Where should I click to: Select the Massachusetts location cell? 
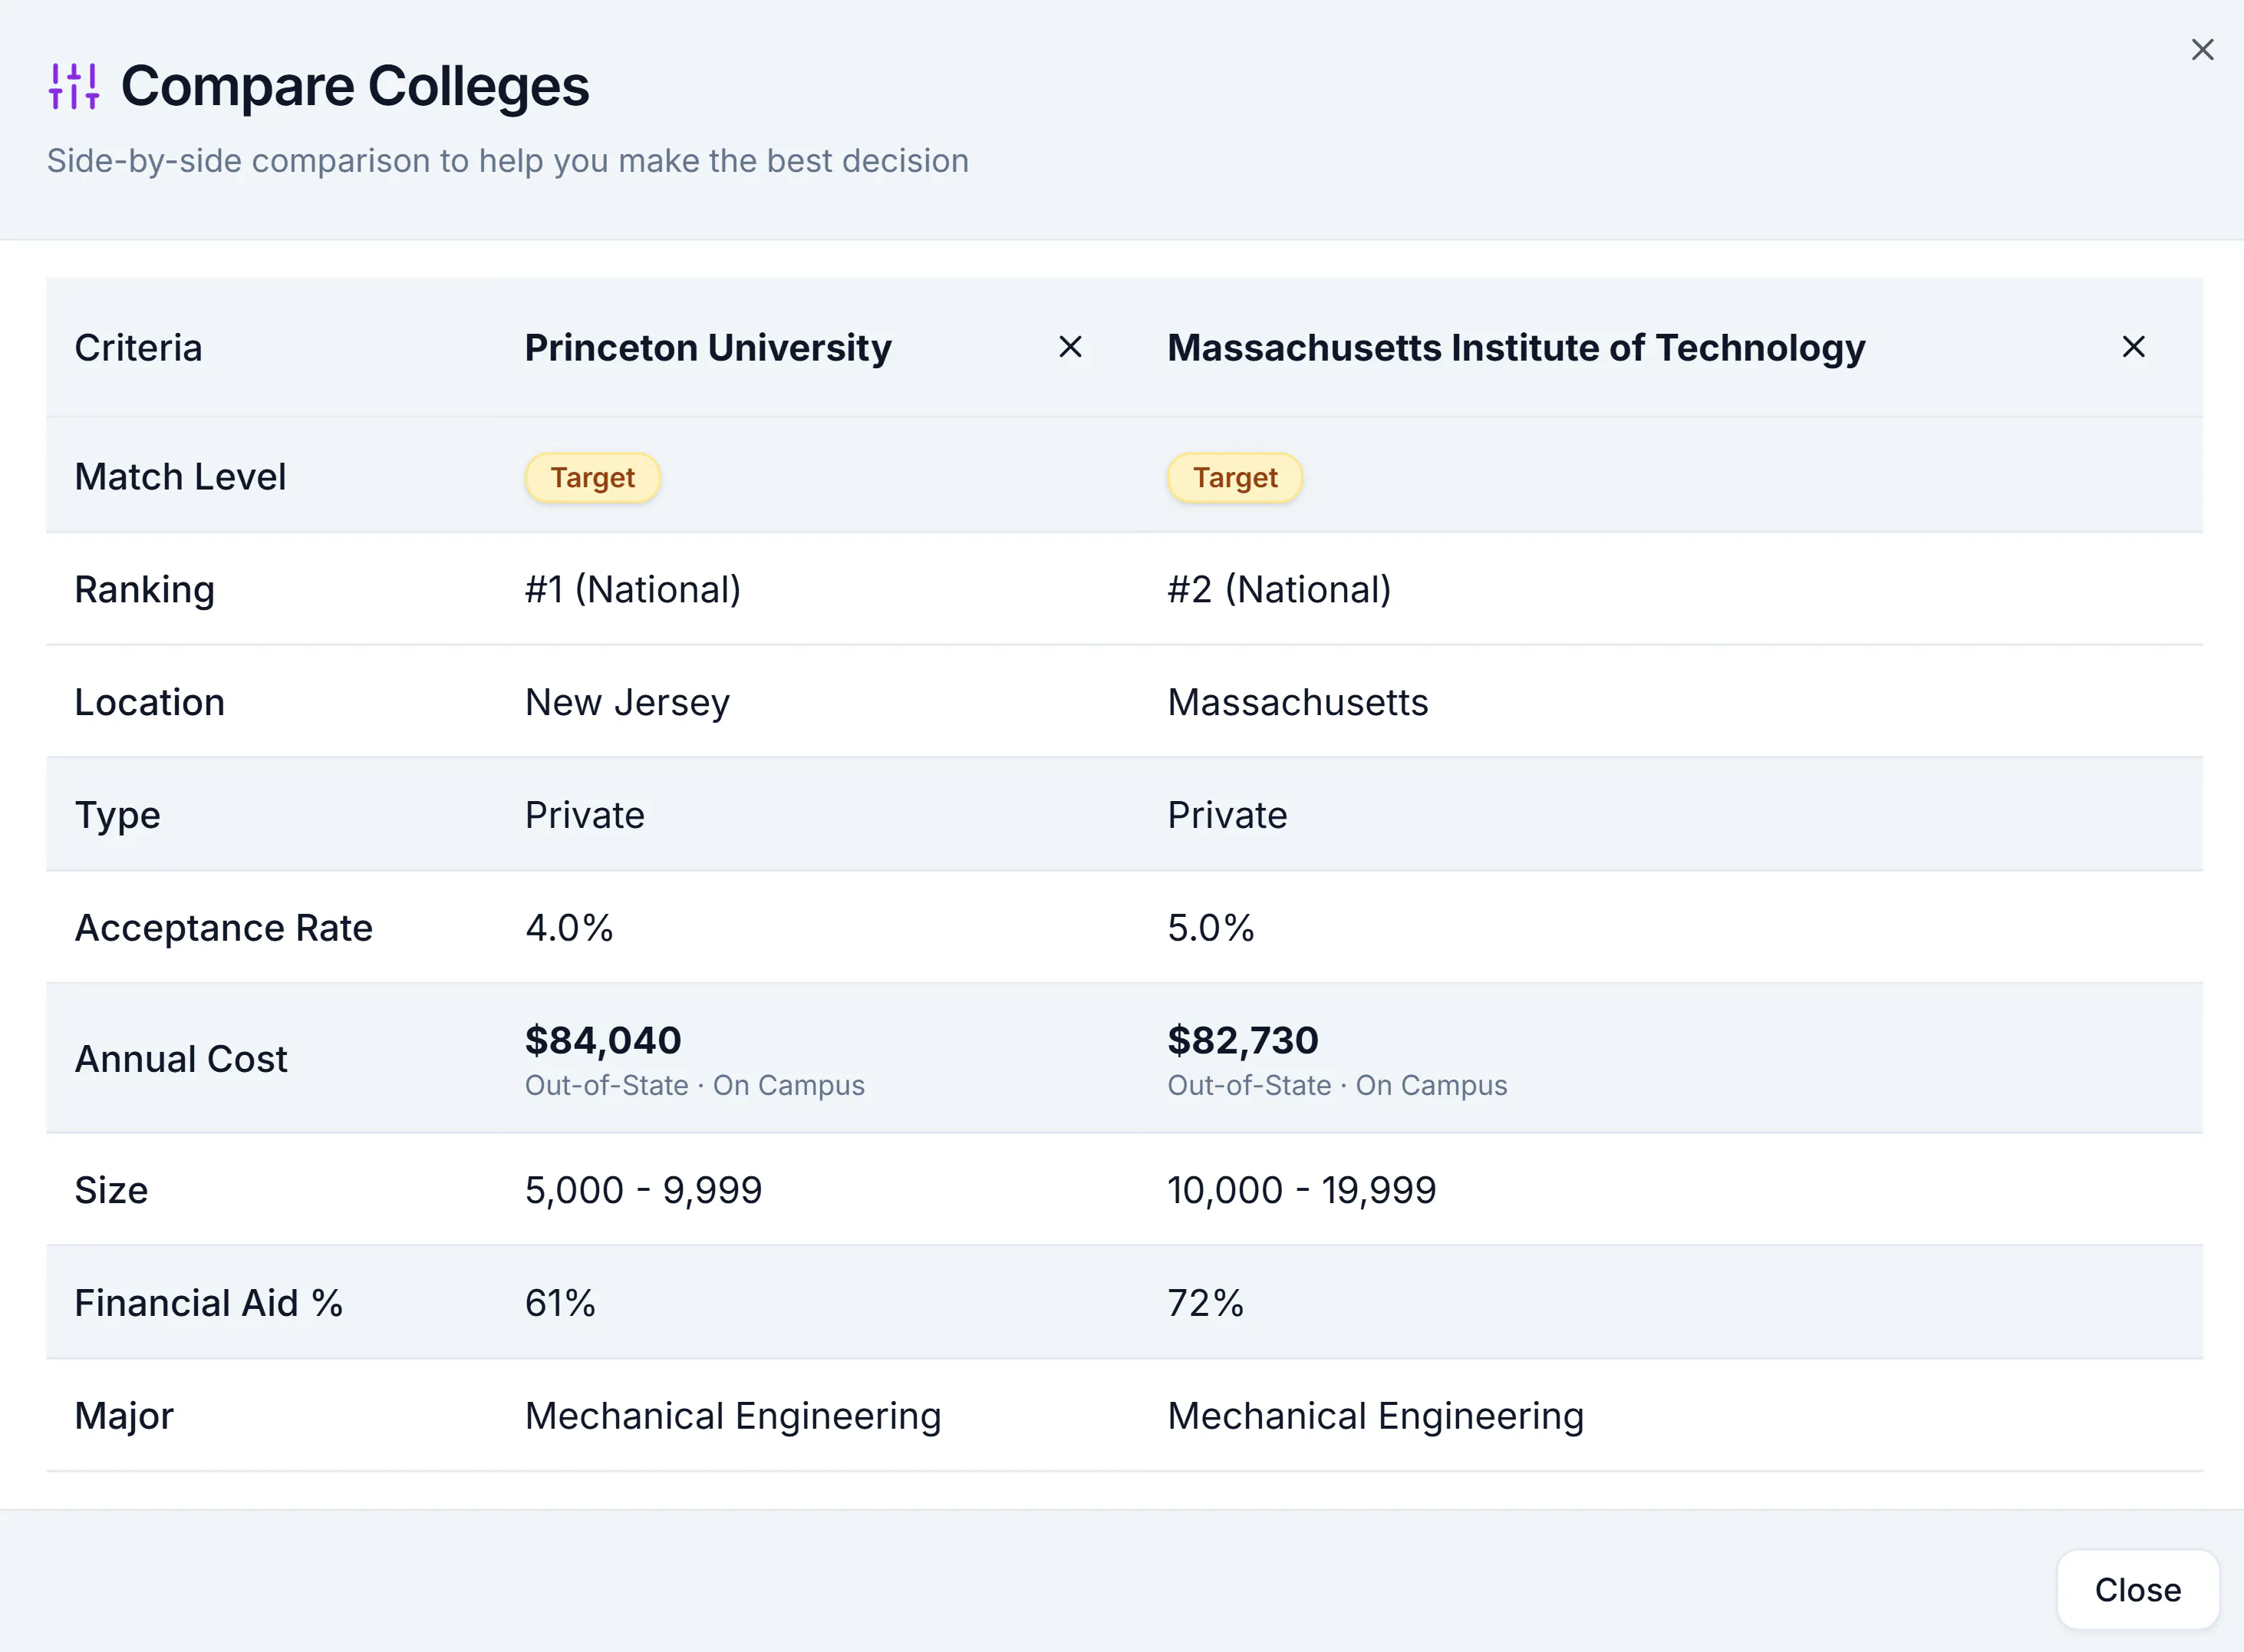pyautogui.click(x=1297, y=702)
